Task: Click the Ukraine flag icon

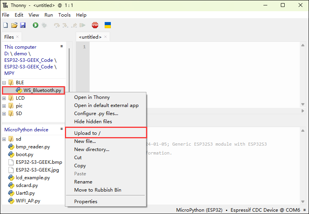Action: click(108, 25)
